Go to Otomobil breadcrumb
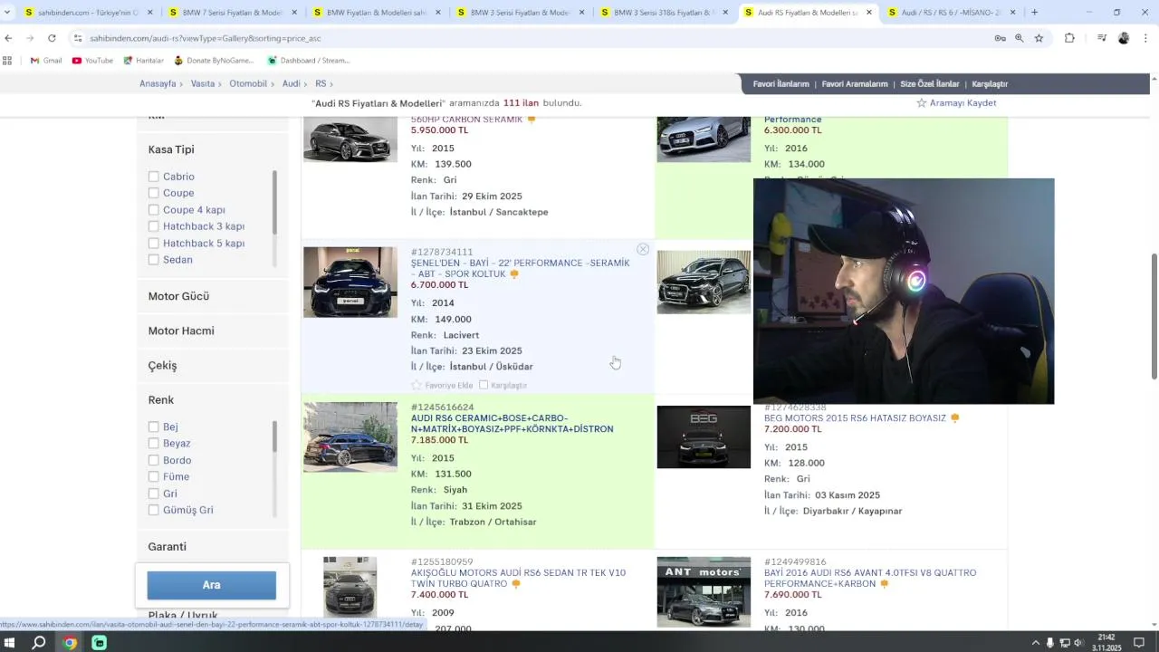This screenshot has width=1159, height=652. point(248,83)
